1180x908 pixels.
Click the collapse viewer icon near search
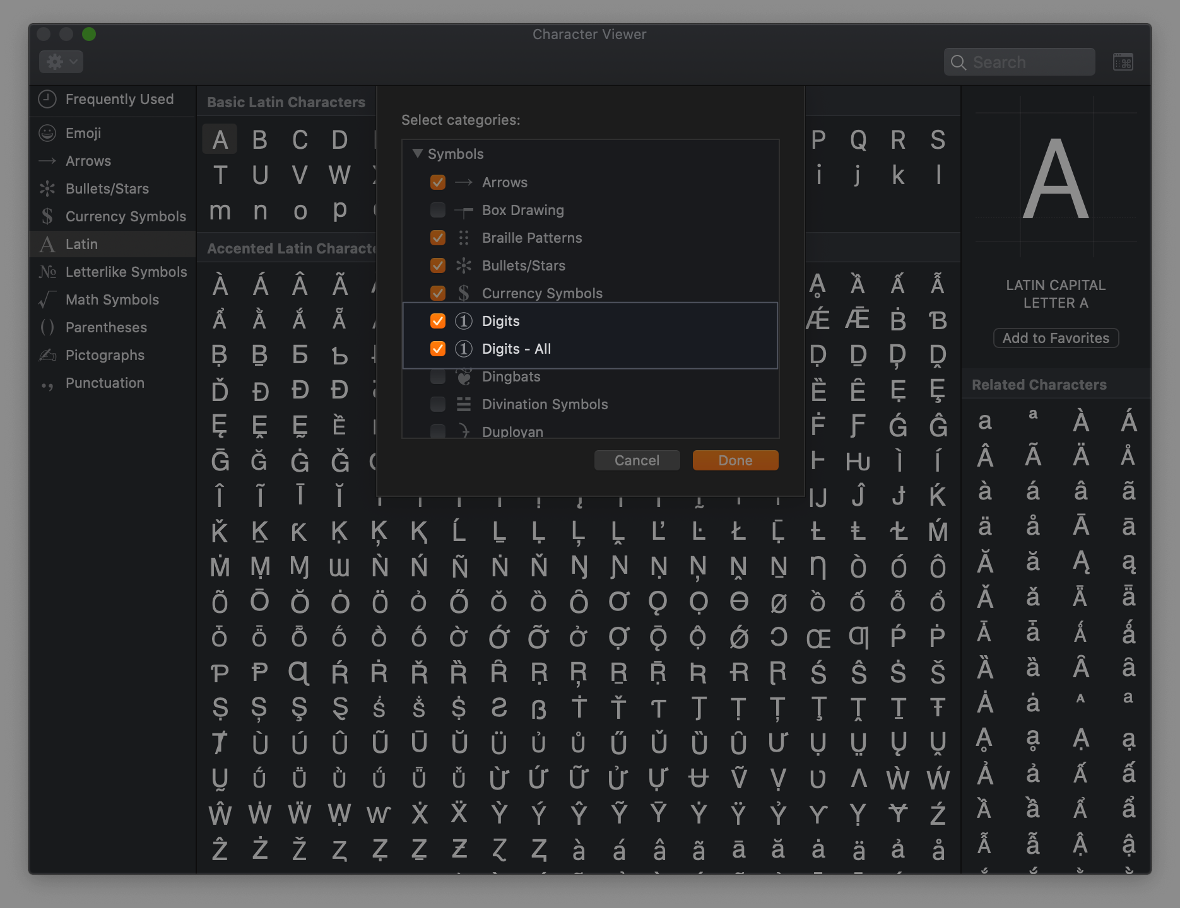[1123, 62]
